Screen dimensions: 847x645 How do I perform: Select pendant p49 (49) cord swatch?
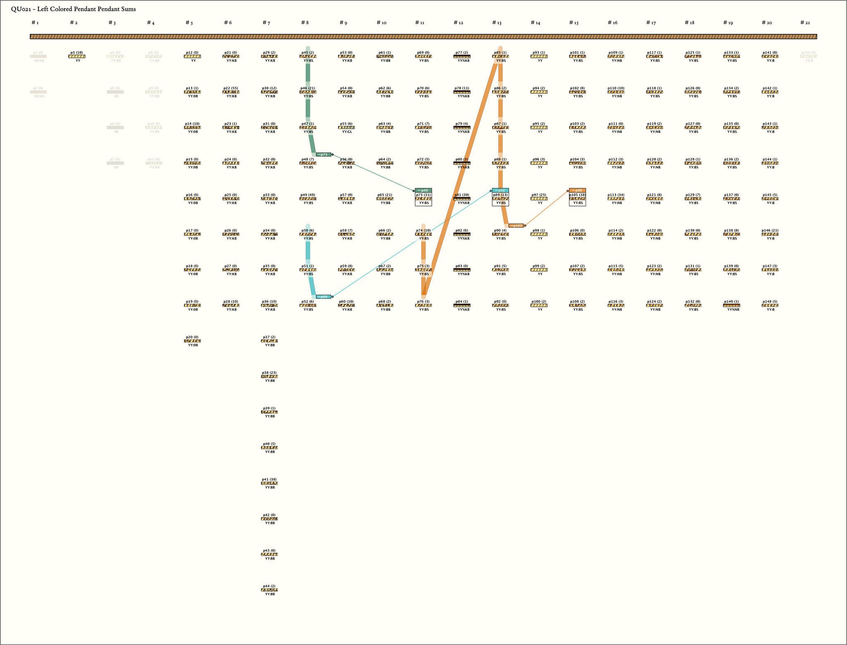(x=308, y=199)
